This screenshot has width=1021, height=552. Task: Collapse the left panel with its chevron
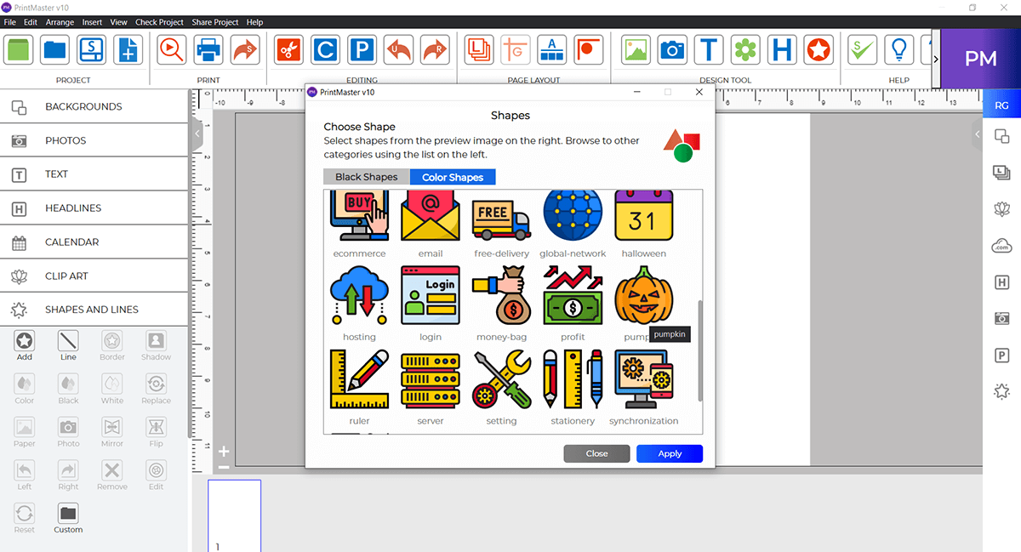197,134
